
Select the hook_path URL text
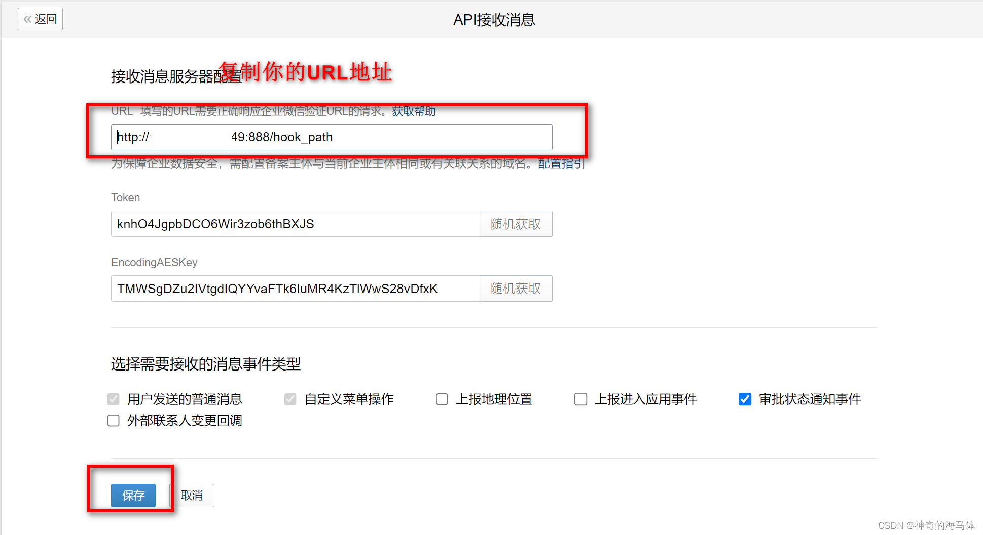pyautogui.click(x=281, y=137)
